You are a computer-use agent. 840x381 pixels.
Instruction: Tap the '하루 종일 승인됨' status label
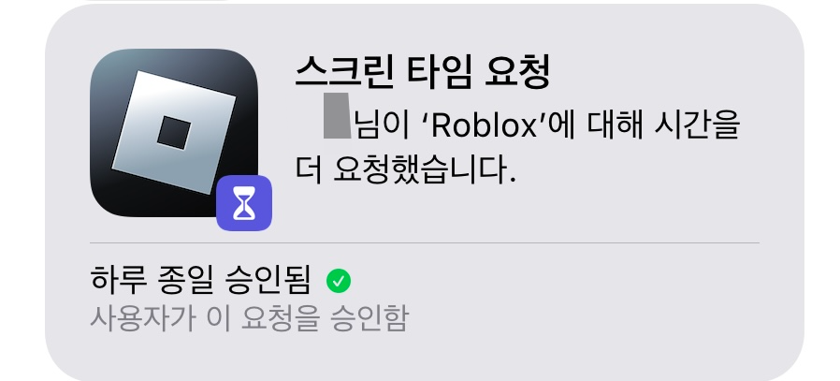pos(200,280)
